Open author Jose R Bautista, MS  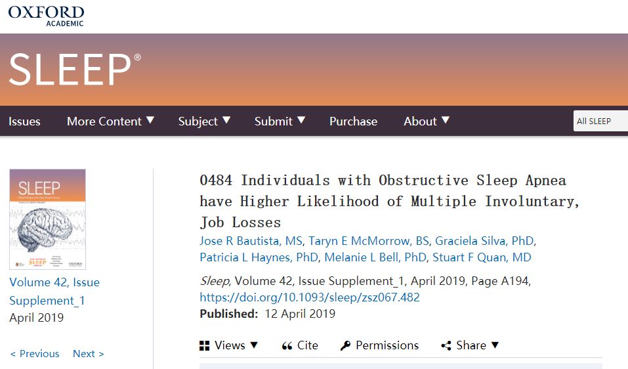251,241
